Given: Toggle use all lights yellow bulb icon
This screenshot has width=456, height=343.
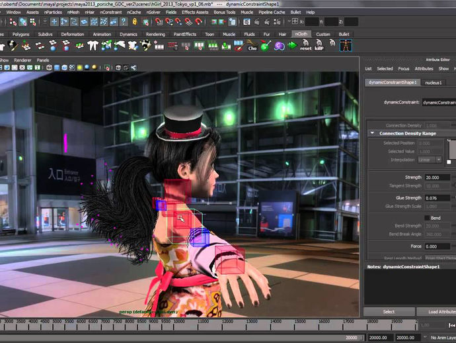Looking at the screenshot, I should click(x=79, y=68).
